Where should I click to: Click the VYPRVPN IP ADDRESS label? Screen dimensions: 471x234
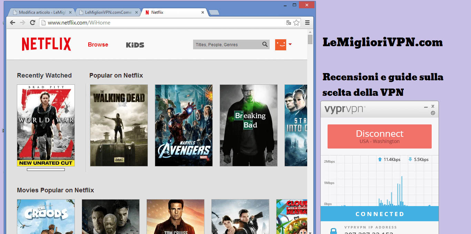(x=371, y=227)
